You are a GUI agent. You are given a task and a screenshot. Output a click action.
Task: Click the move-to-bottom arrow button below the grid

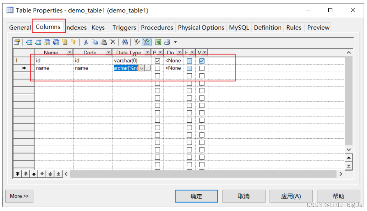[x=58, y=174]
